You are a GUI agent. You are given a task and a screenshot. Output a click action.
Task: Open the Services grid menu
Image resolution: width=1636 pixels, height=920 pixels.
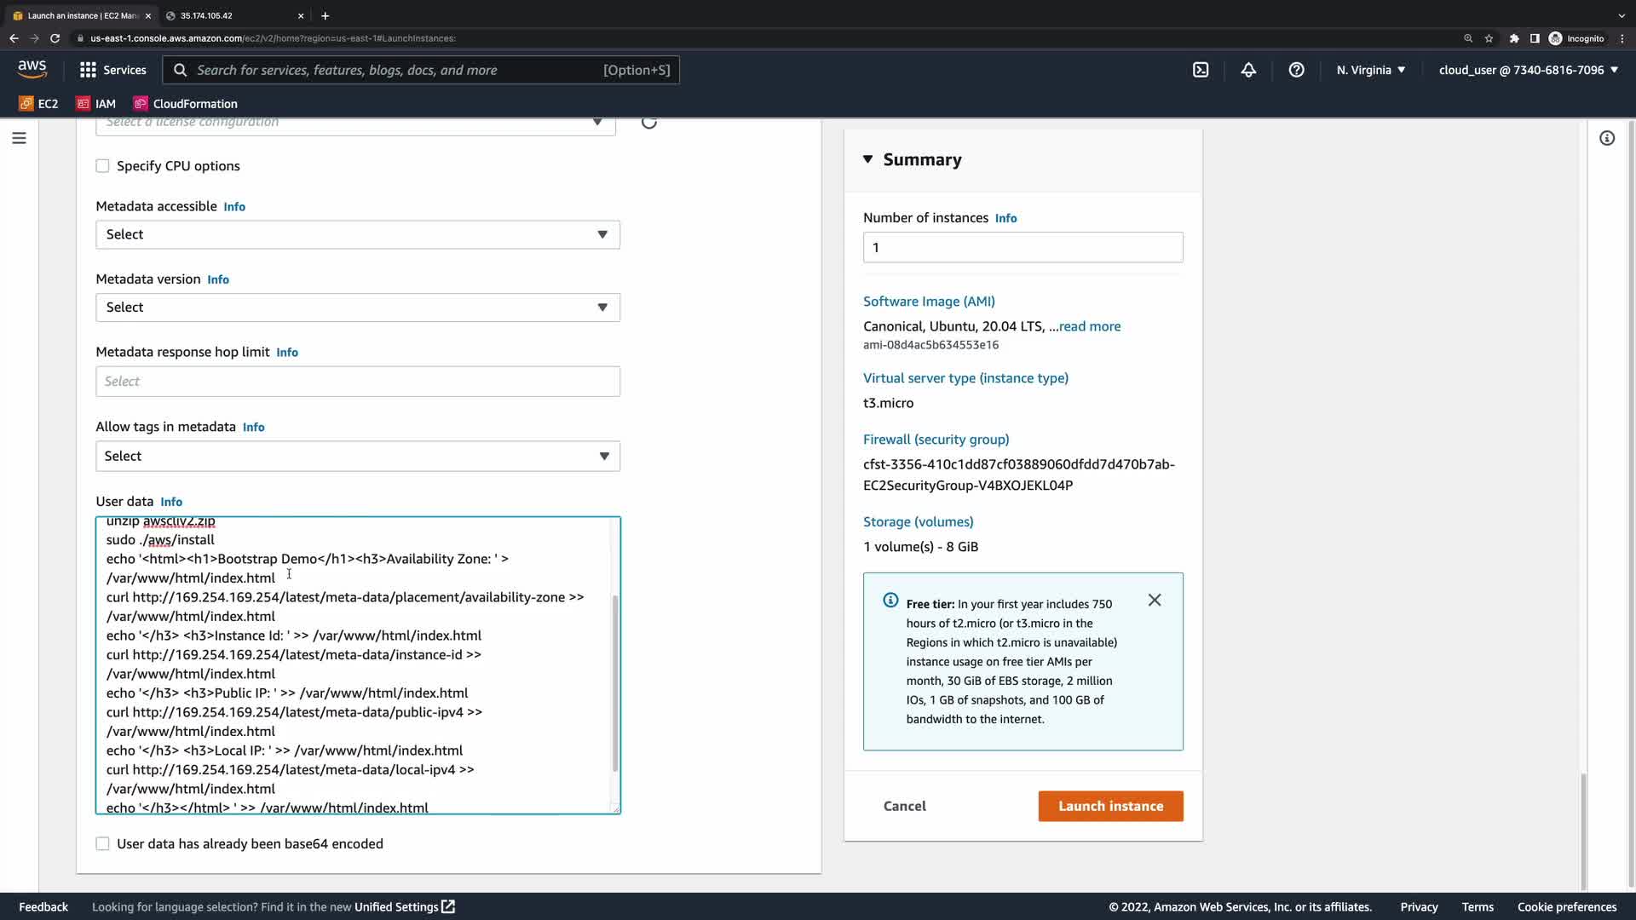click(x=112, y=70)
